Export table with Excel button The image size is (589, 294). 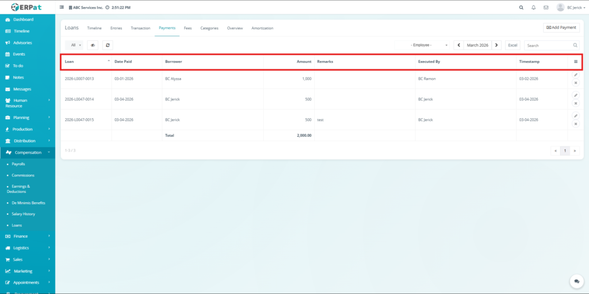512,45
